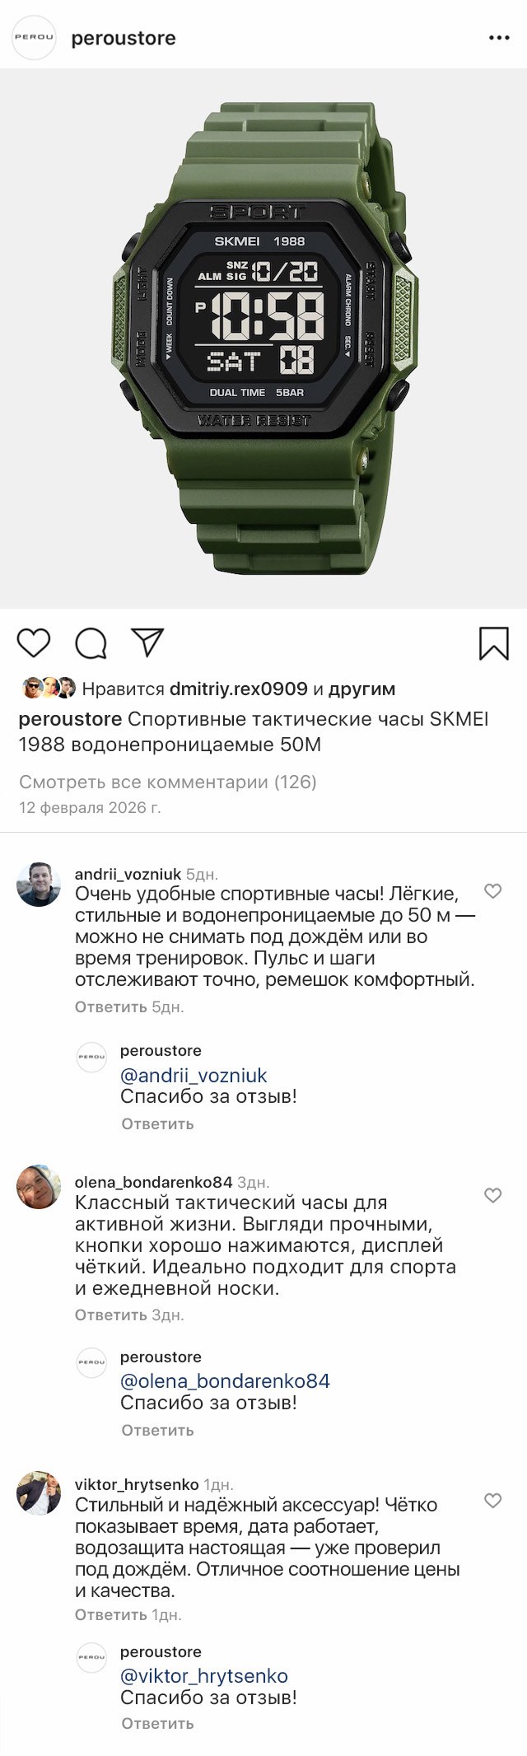Like andrii_vozniuk's comment
This screenshot has width=527, height=1756.
click(x=492, y=890)
